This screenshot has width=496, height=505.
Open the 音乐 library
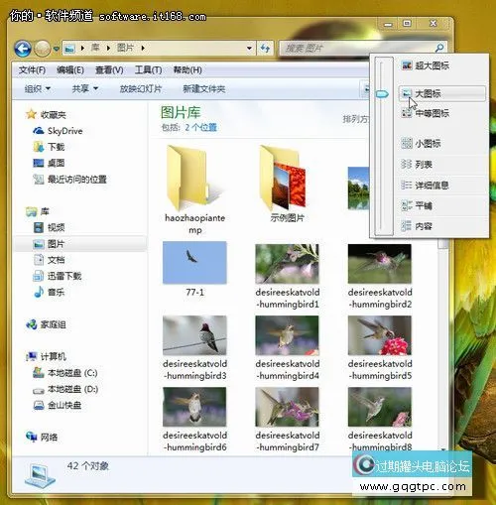click(49, 292)
